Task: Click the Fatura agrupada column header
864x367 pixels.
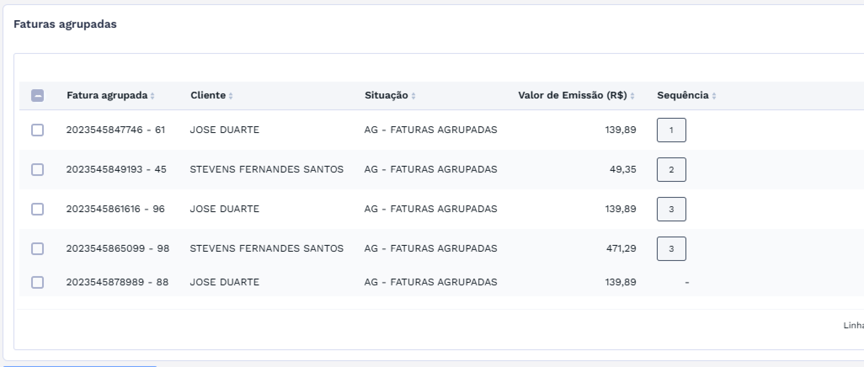Action: coord(107,96)
